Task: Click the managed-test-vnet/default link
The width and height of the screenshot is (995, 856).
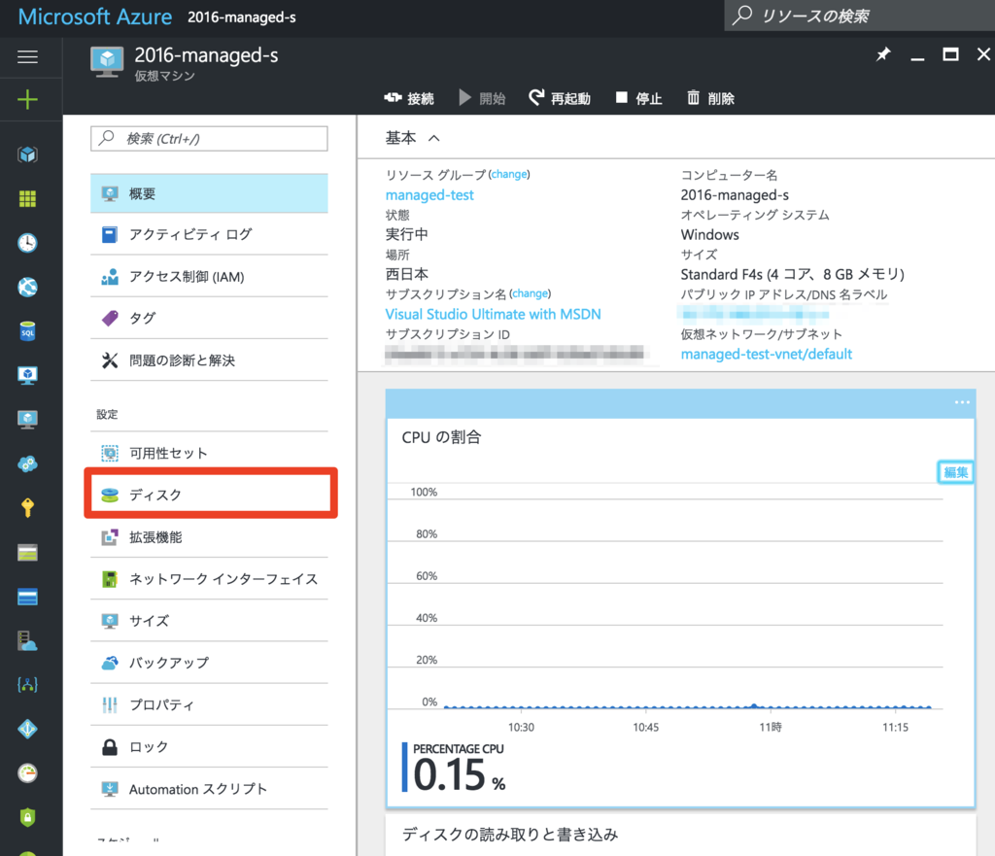Action: [766, 354]
